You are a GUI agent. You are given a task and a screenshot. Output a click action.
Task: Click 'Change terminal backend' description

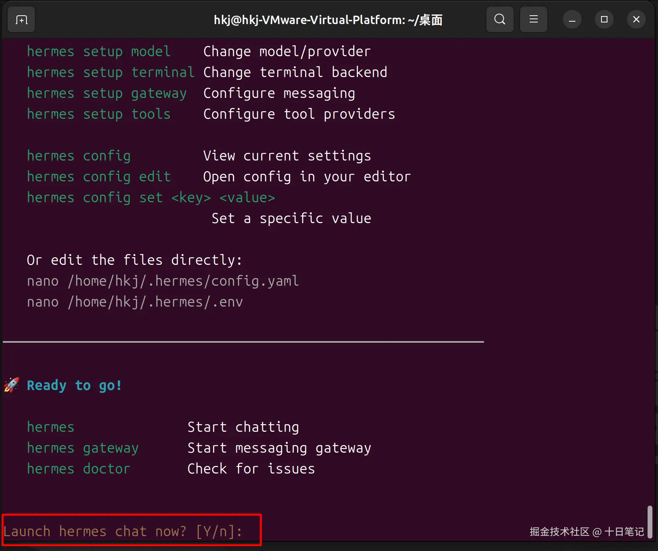(x=295, y=72)
